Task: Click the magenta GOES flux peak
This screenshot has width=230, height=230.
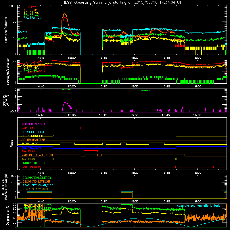Action: [65, 103]
